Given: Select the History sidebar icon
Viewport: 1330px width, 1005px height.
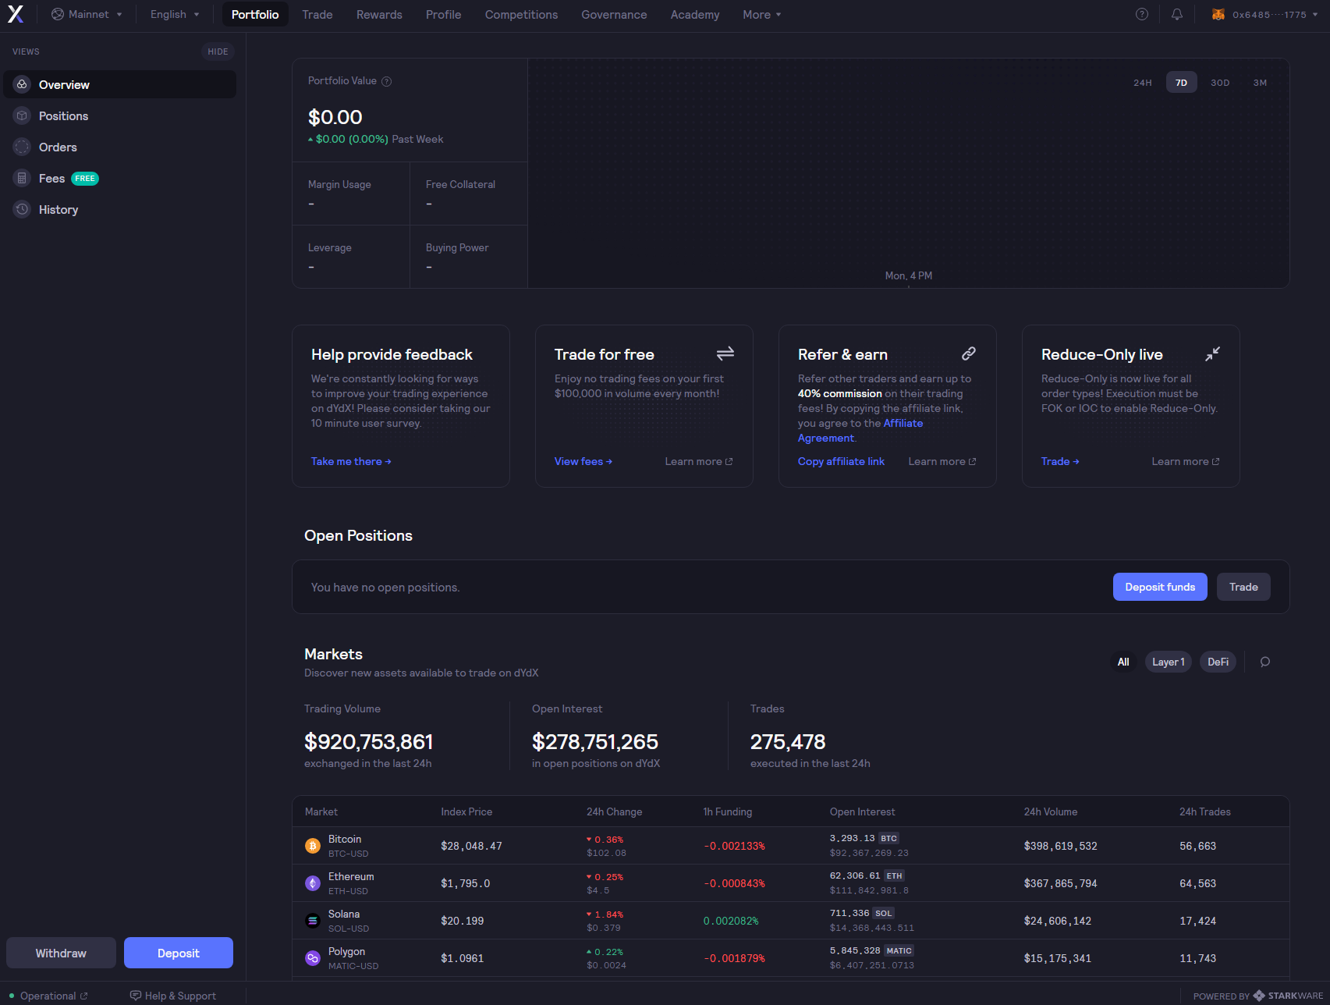Looking at the screenshot, I should (21, 209).
